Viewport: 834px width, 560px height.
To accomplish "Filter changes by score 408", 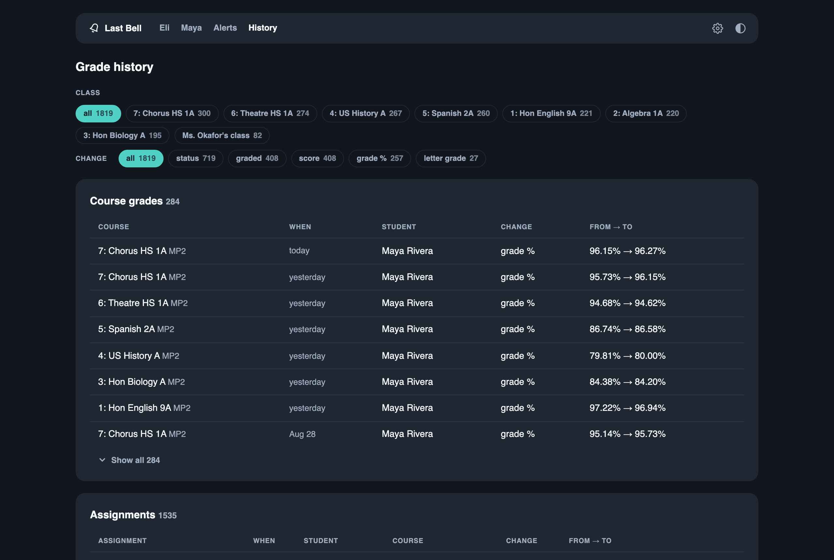I will pos(317,158).
